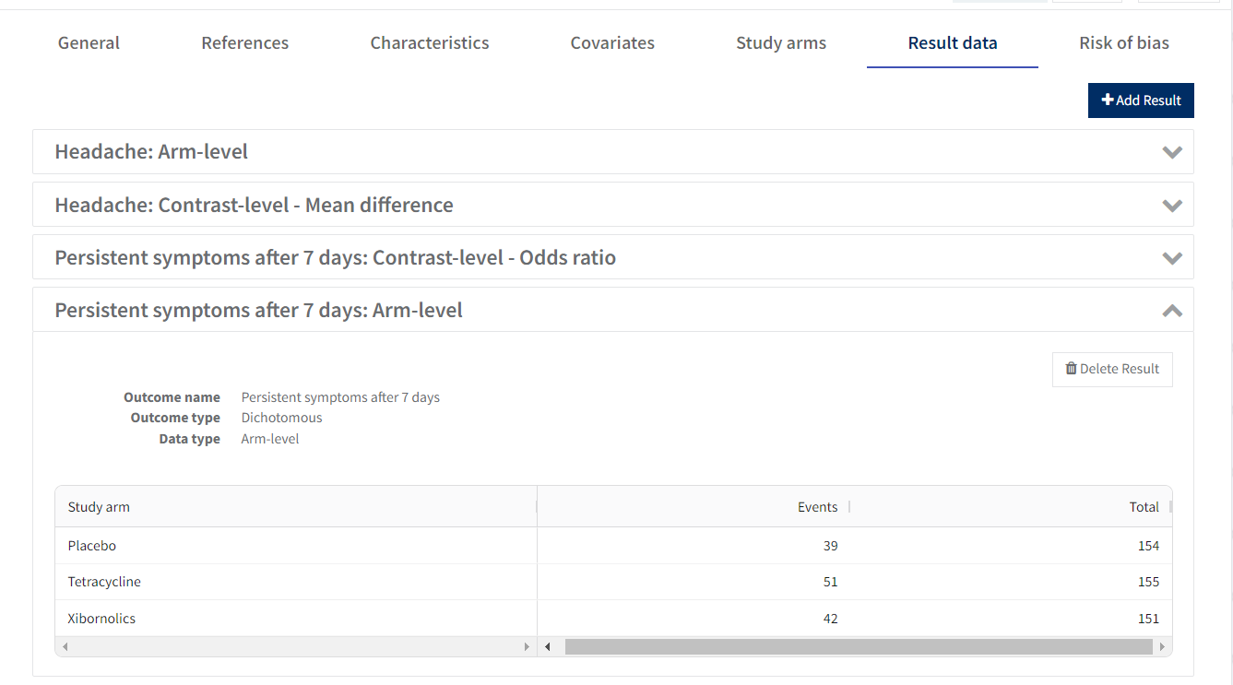Switch to the General tab
The image size is (1233, 685).
pos(89,42)
